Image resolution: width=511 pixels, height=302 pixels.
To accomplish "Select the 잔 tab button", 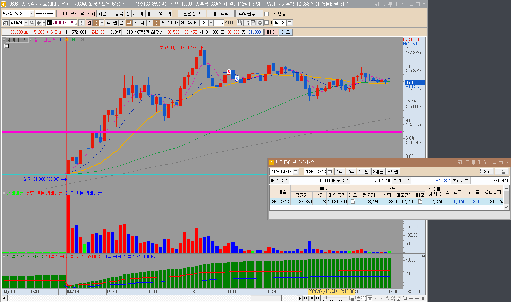I will [128, 14].
